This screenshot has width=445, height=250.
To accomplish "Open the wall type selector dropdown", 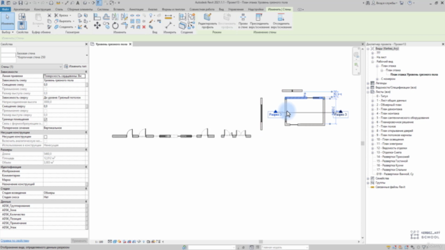I will pyautogui.click(x=86, y=56).
